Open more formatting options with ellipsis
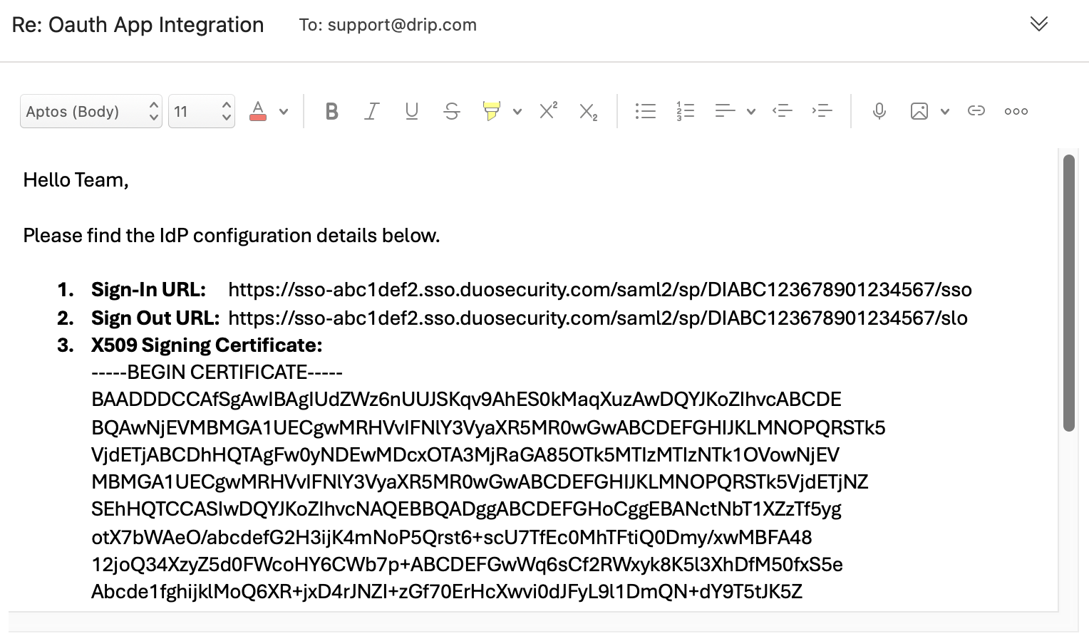Image resolution: width=1089 pixels, height=641 pixels. point(1016,110)
